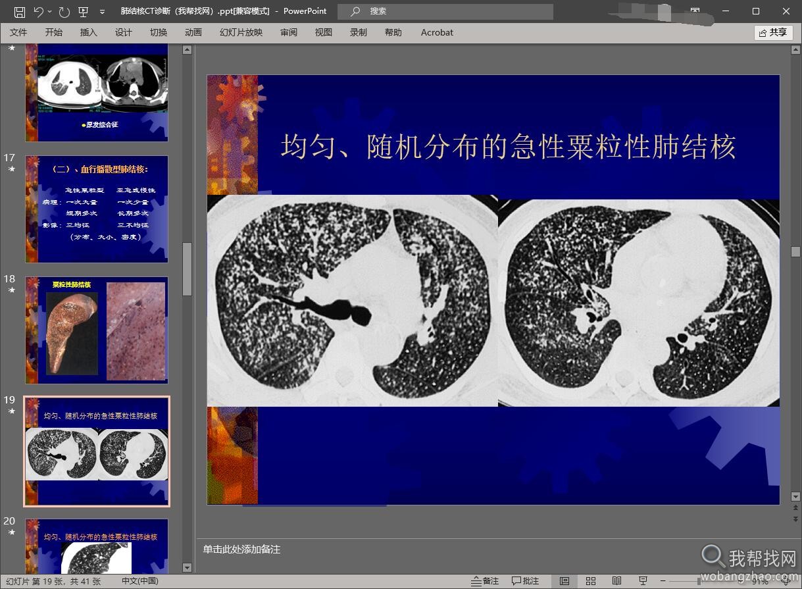Start slideshow from beginning icon in title bar
Image resolution: width=802 pixels, height=589 pixels.
(x=83, y=11)
